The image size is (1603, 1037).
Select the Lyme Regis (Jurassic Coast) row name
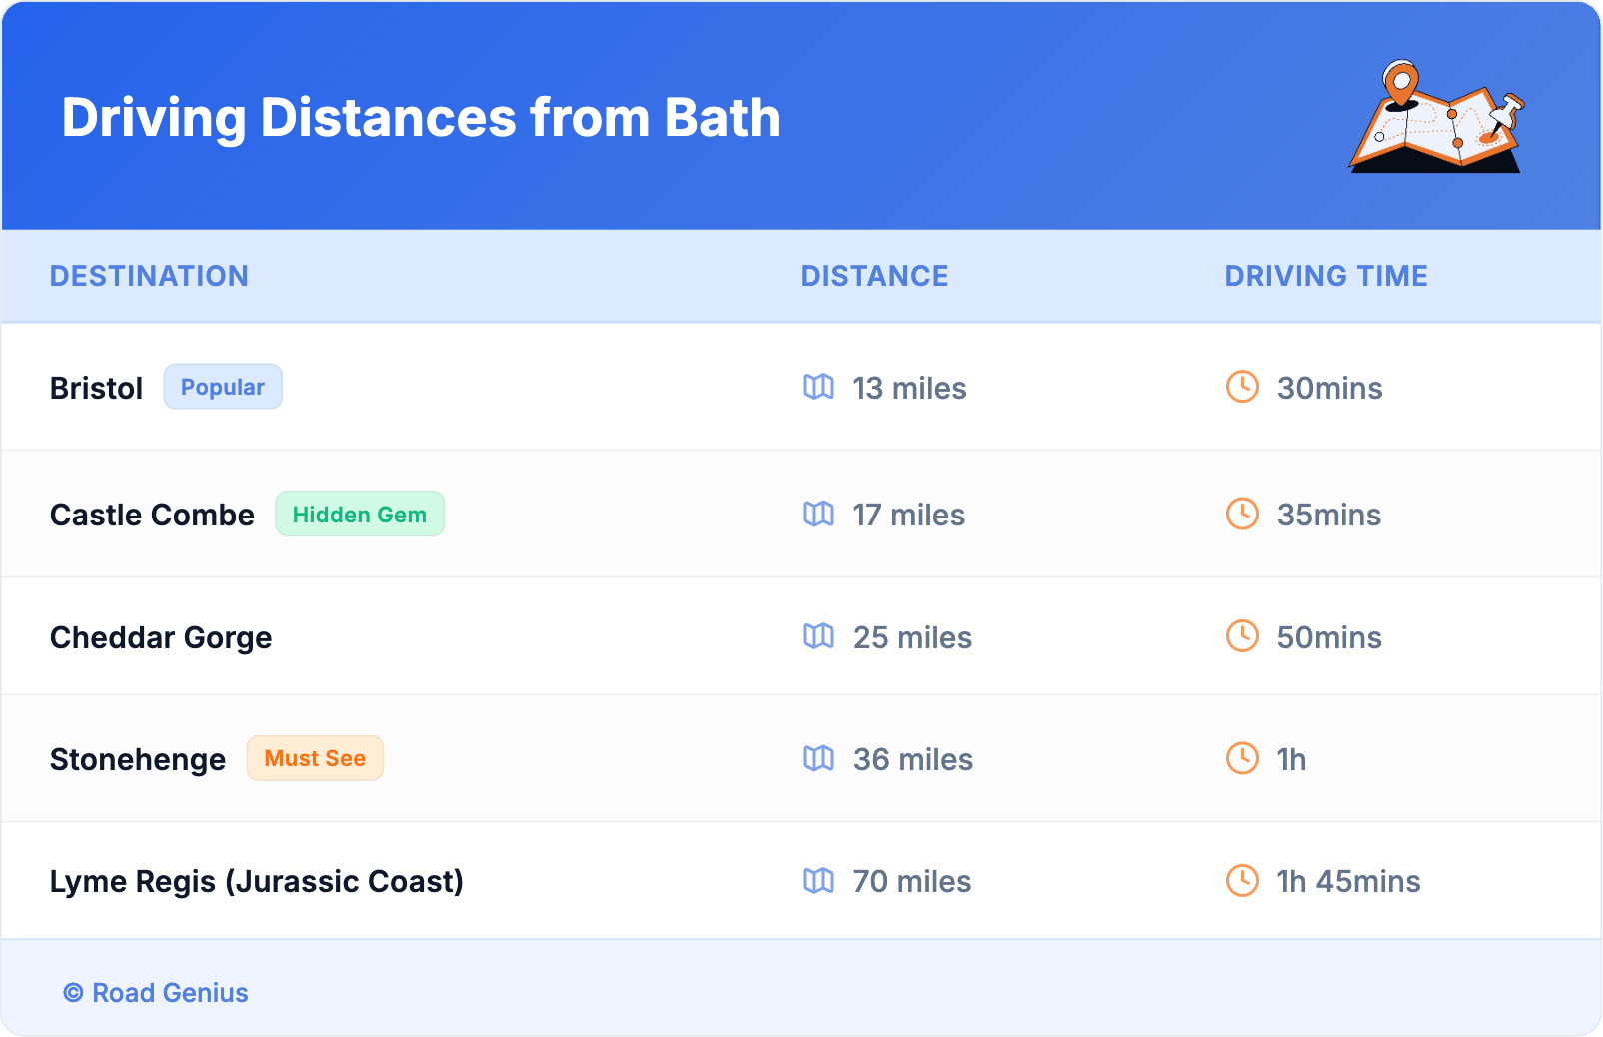pyautogui.click(x=257, y=882)
